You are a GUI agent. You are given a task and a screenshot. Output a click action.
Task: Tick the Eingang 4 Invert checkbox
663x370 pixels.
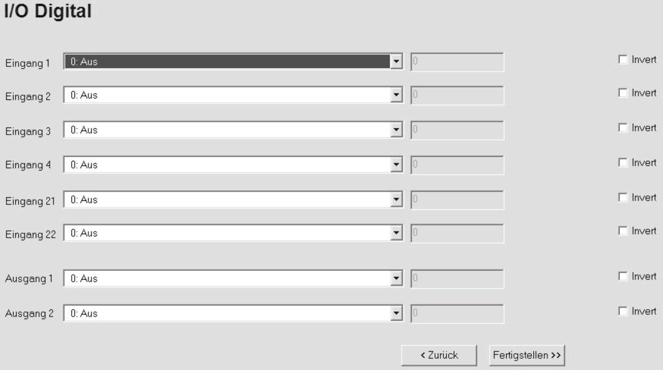point(623,163)
